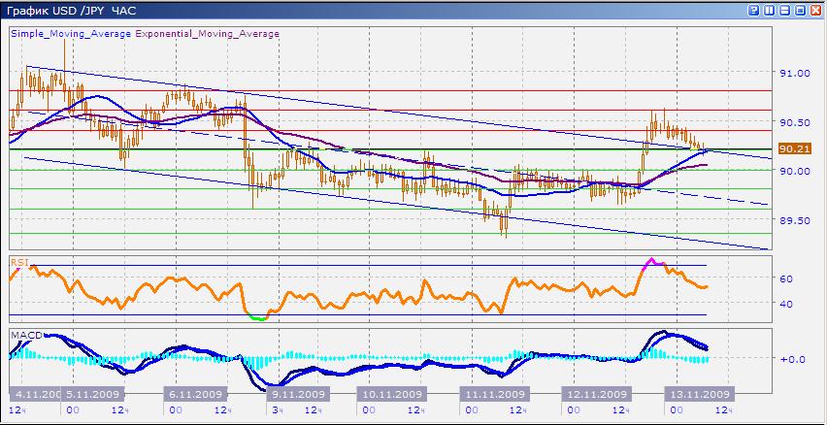Click the chart window title bar

(388, 11)
